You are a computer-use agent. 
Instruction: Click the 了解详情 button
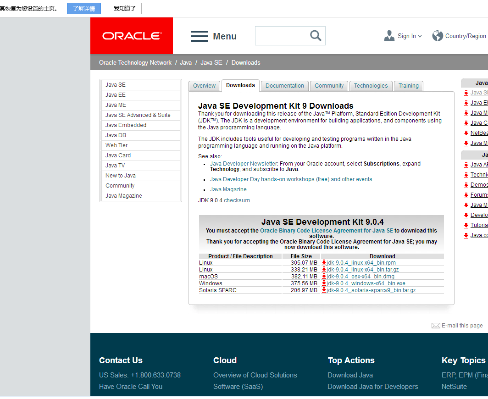tap(84, 8)
